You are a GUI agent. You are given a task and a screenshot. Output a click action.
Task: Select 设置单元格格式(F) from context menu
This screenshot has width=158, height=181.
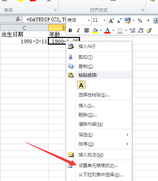point(98,166)
